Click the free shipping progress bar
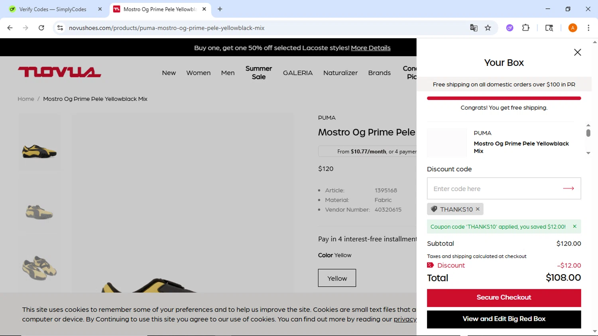Viewport: 598px width, 336px height. coord(504,98)
